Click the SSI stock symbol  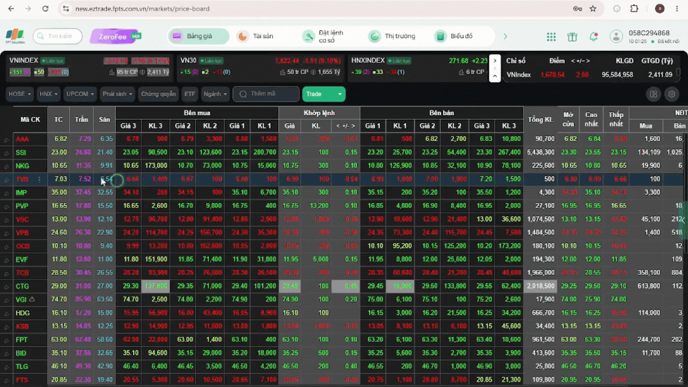(x=21, y=153)
